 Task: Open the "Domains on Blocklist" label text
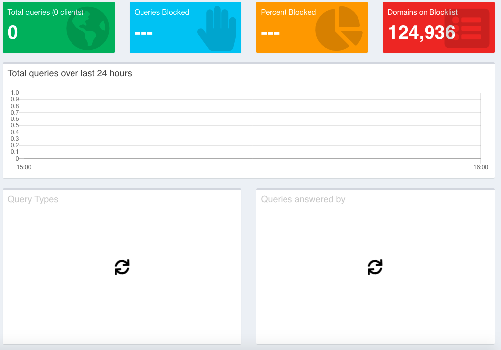(423, 12)
